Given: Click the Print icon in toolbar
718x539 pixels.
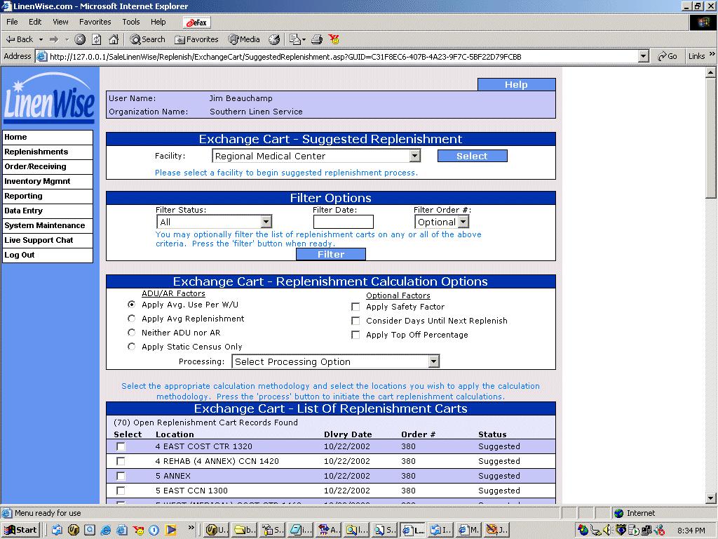Looking at the screenshot, I should (x=317, y=39).
